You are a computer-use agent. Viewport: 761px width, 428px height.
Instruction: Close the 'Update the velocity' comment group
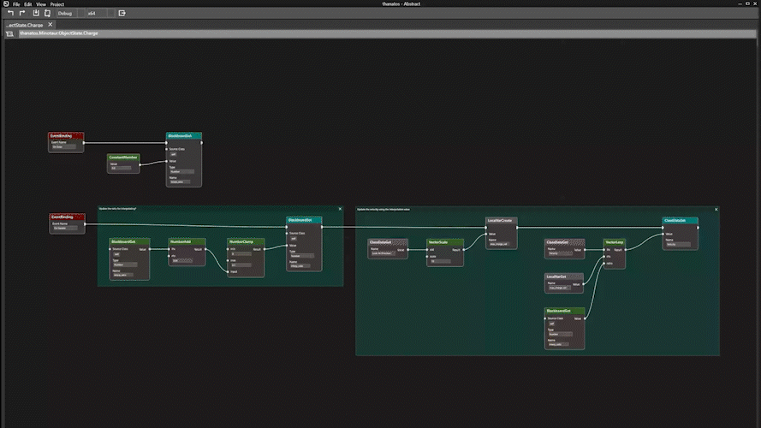(716, 210)
